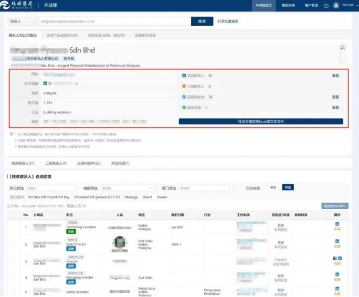
Task: Click blue 高管 tag under Sales Director
Action: pyautogui.click(x=71, y=249)
